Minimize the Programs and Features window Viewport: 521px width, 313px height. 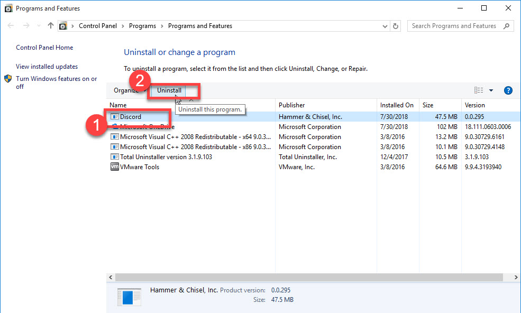coord(460,8)
